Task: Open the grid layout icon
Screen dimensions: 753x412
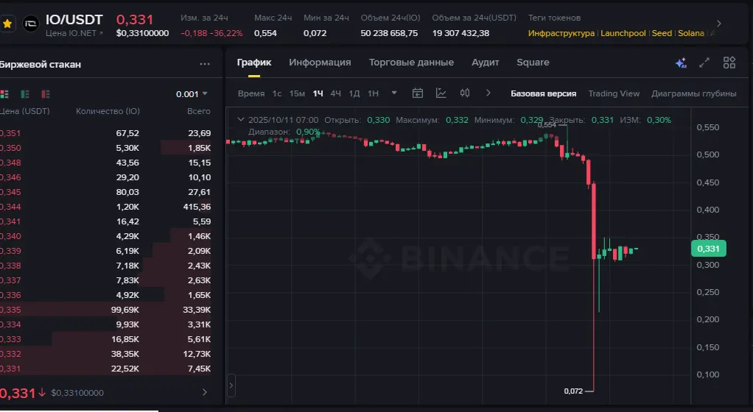Action: point(729,63)
